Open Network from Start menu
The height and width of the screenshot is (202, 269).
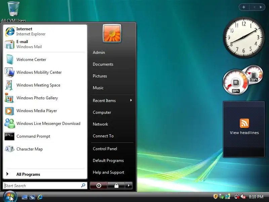pyautogui.click(x=100, y=124)
